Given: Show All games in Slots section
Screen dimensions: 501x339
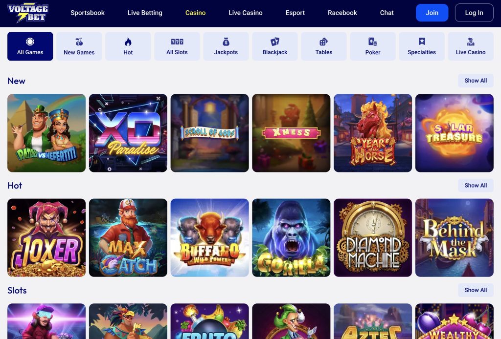Looking at the screenshot, I should pyautogui.click(x=476, y=290).
